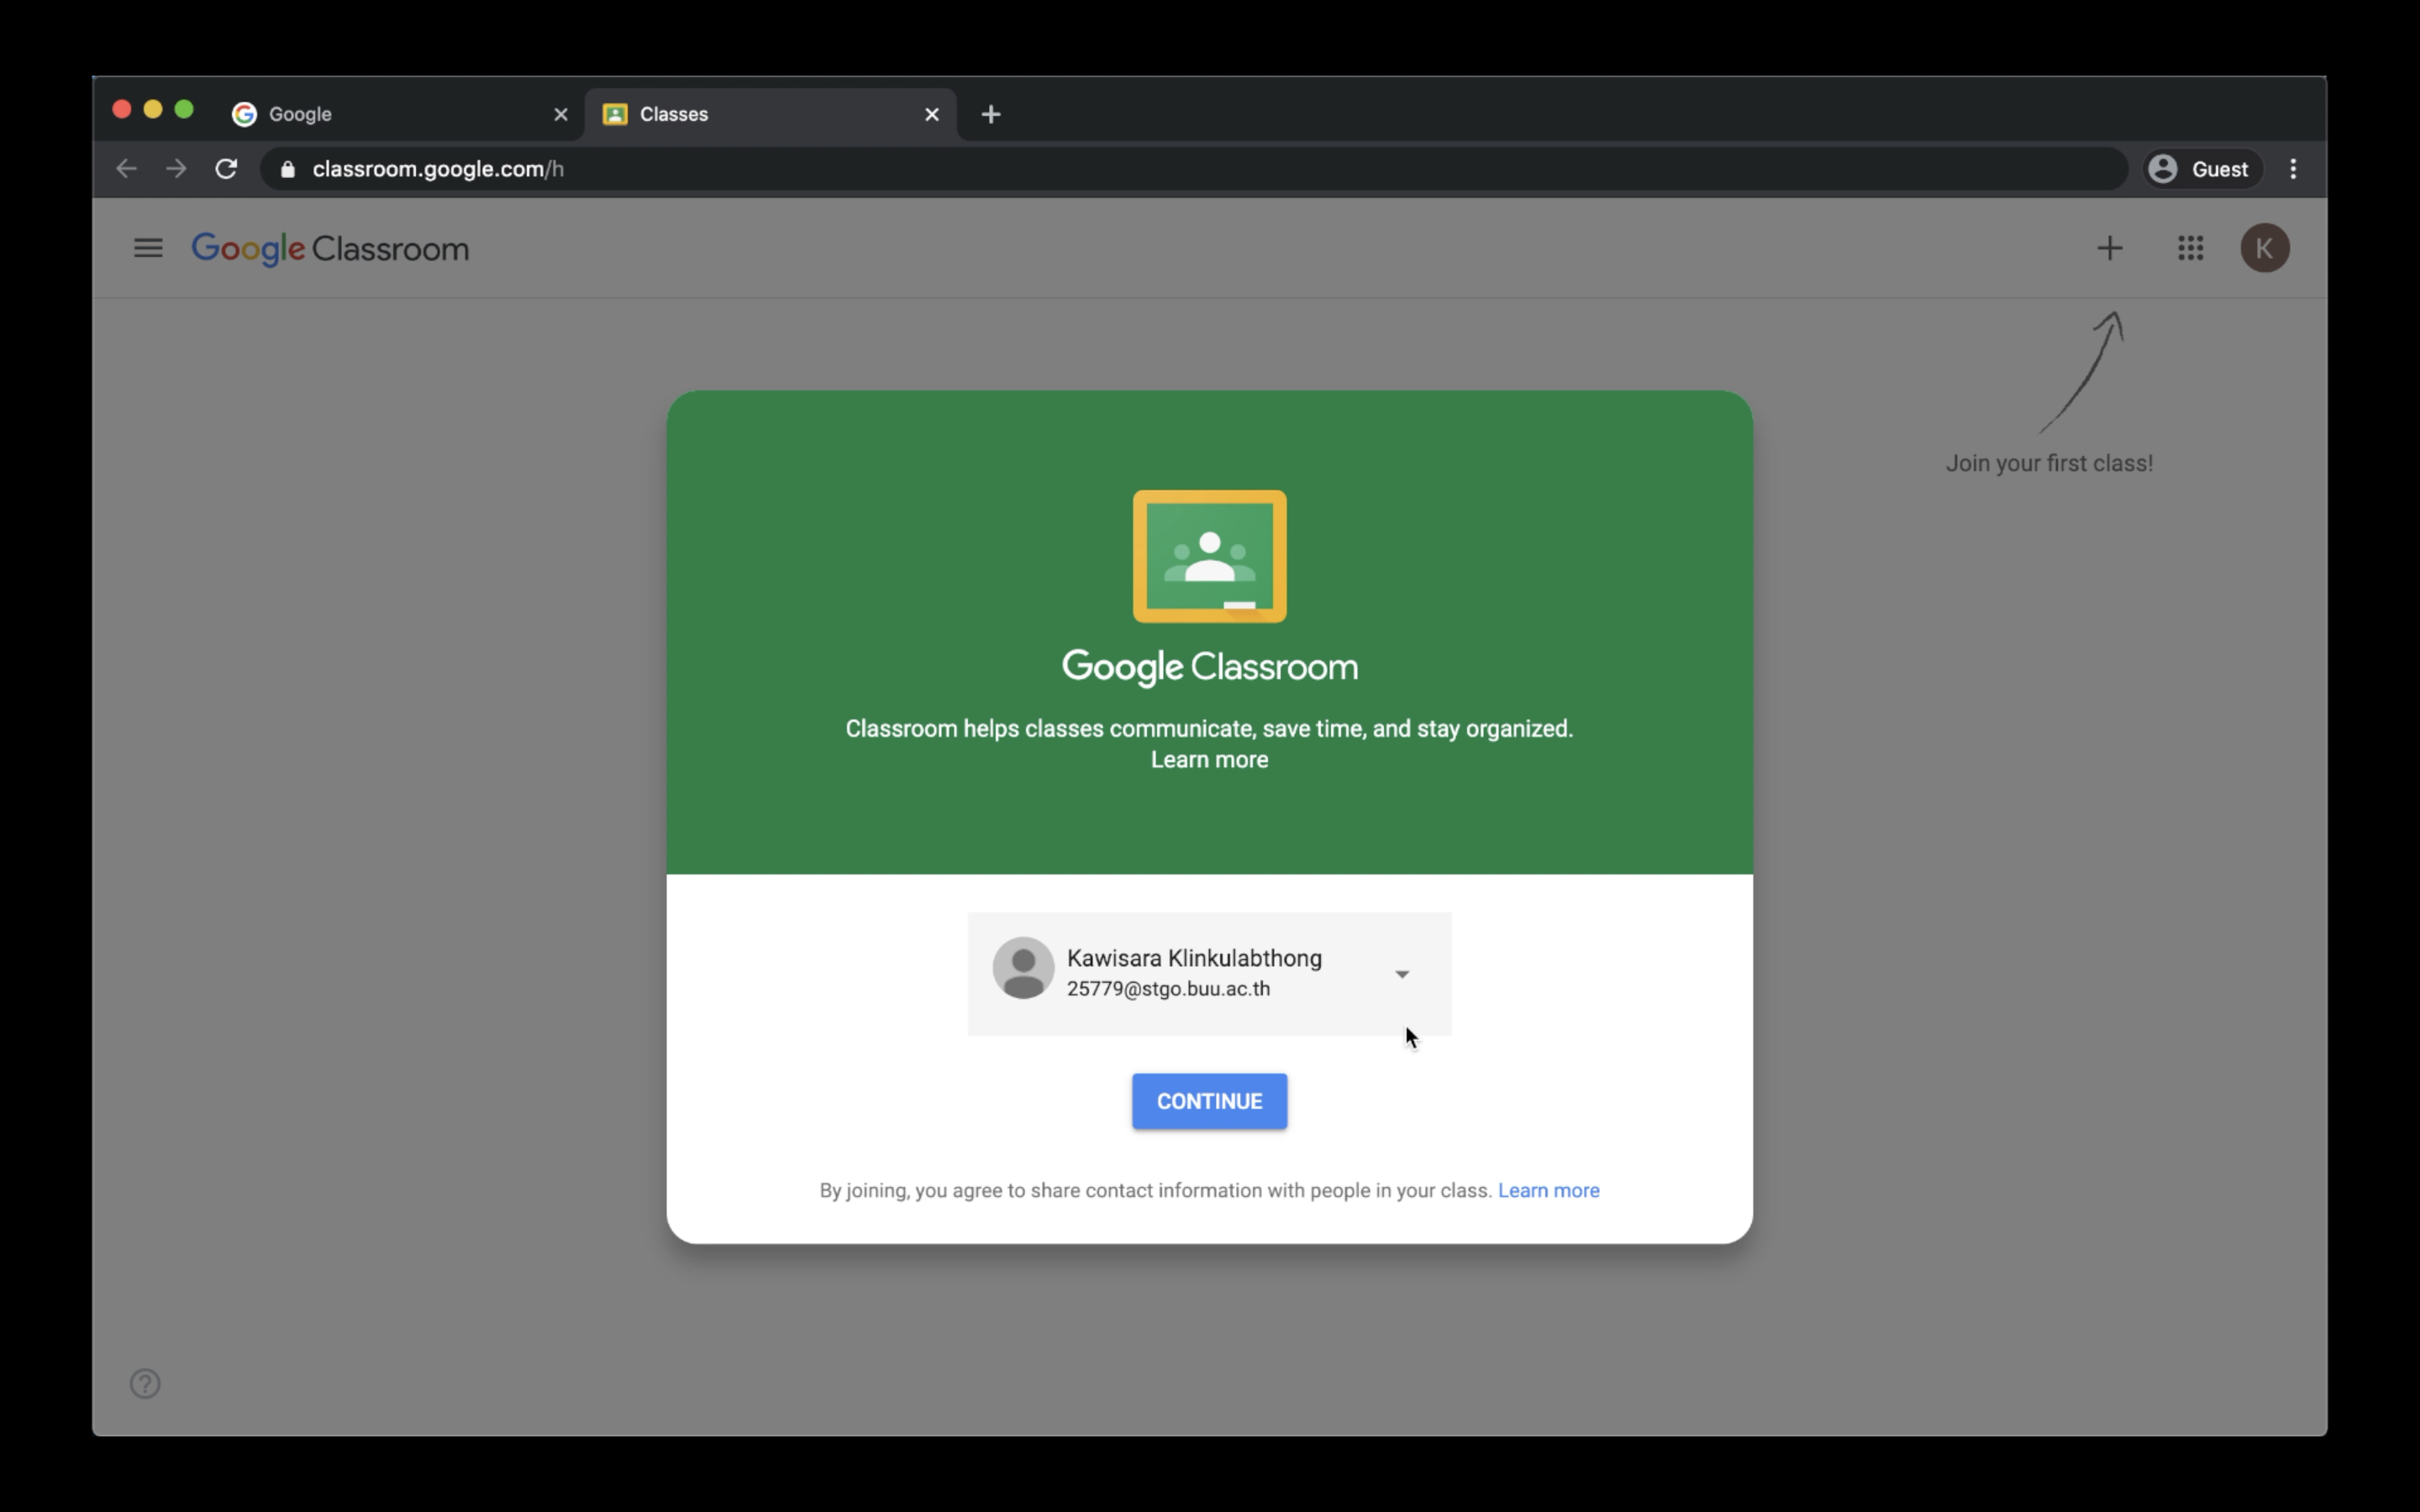The width and height of the screenshot is (2420, 1512).
Task: Open the Google apps grid
Action: [2190, 248]
